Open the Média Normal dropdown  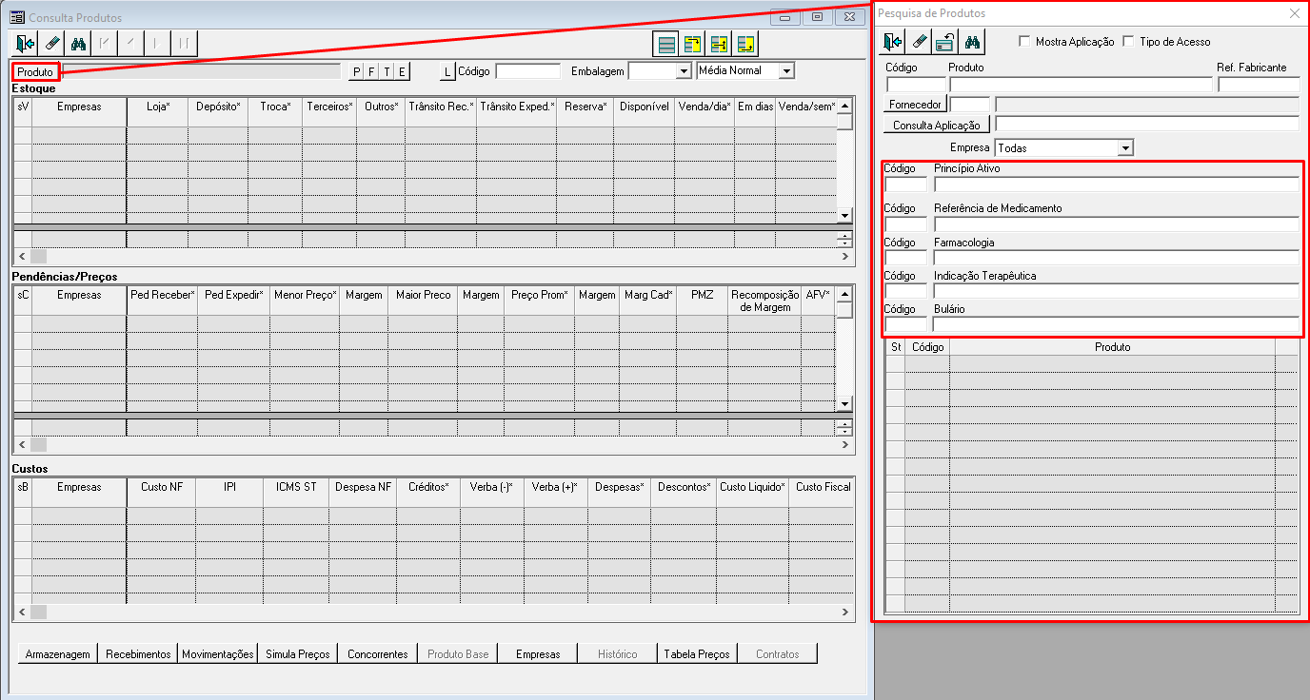785,71
